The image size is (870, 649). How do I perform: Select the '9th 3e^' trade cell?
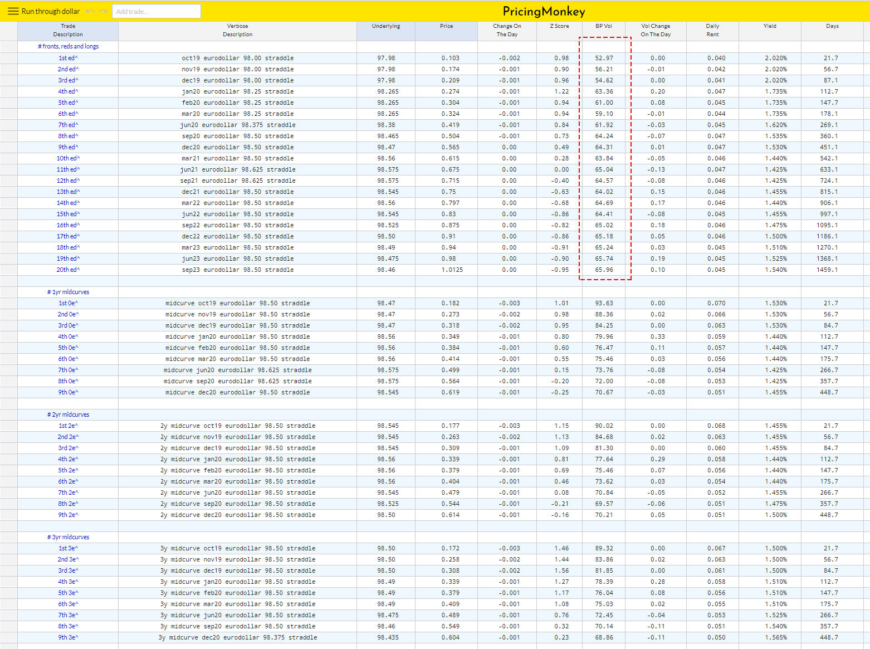[x=68, y=637]
